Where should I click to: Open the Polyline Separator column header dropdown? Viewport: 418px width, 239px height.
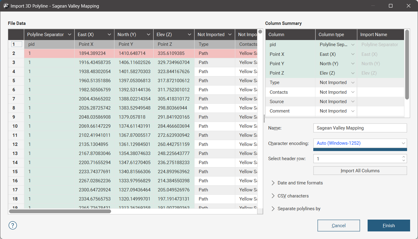[x=70, y=35]
